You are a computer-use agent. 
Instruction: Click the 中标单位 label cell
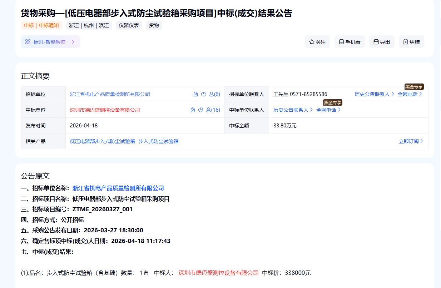point(44,110)
